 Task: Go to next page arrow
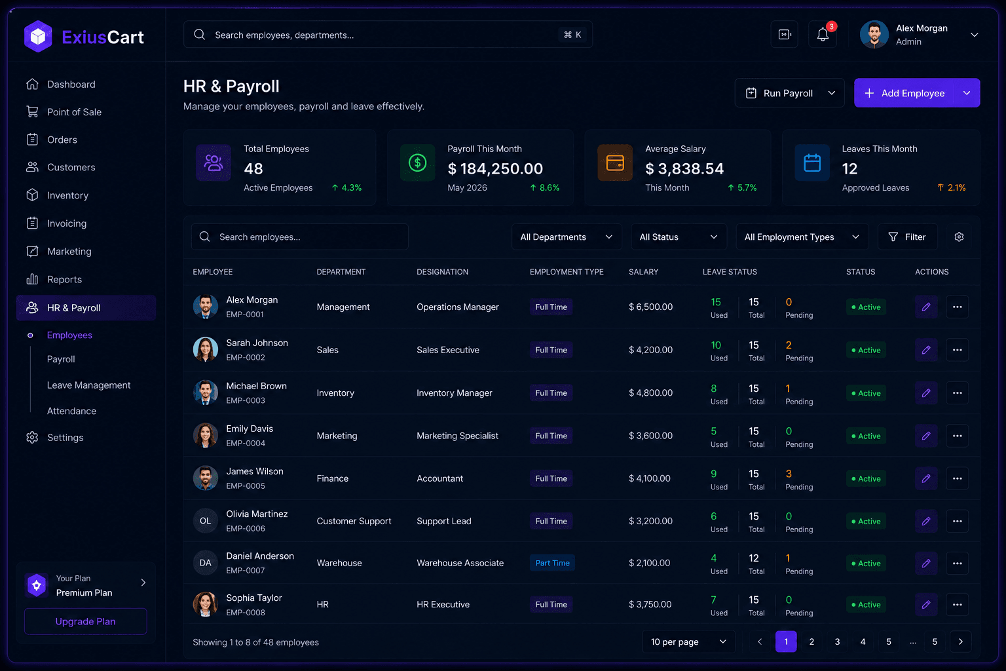tap(960, 642)
